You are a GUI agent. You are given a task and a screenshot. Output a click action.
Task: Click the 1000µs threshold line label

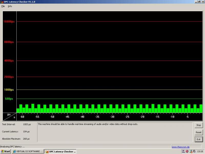click(9, 90)
